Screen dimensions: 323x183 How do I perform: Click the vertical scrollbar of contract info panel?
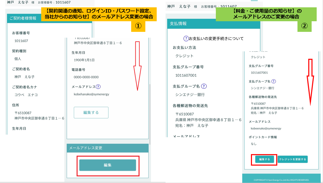click(x=150, y=114)
